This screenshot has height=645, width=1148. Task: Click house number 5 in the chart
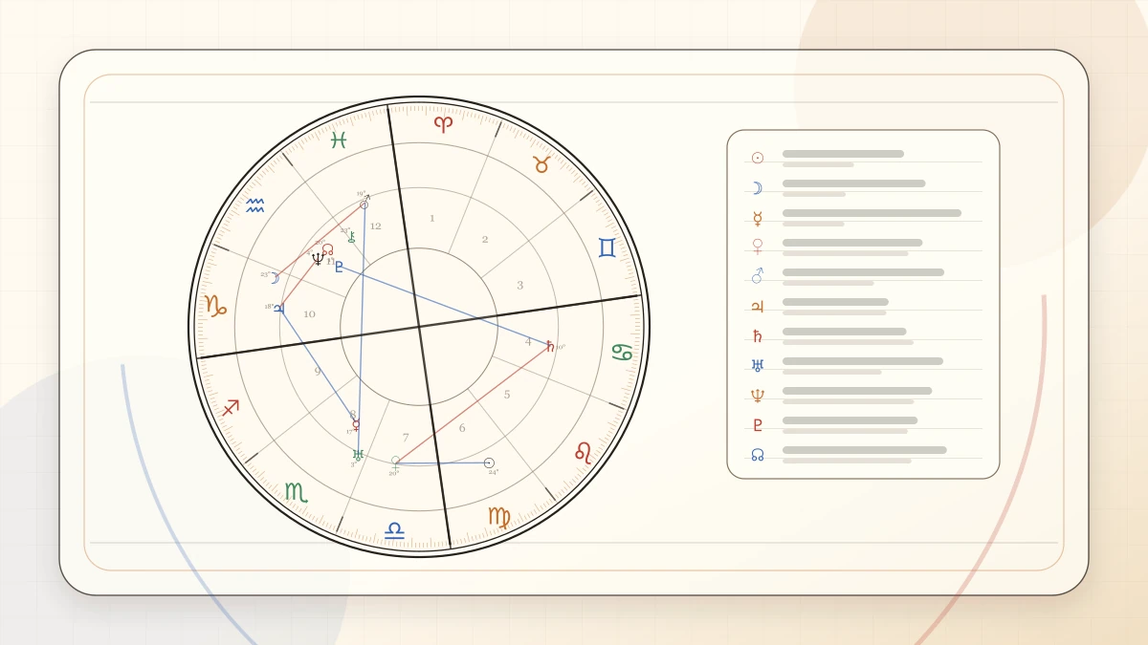pyautogui.click(x=507, y=395)
